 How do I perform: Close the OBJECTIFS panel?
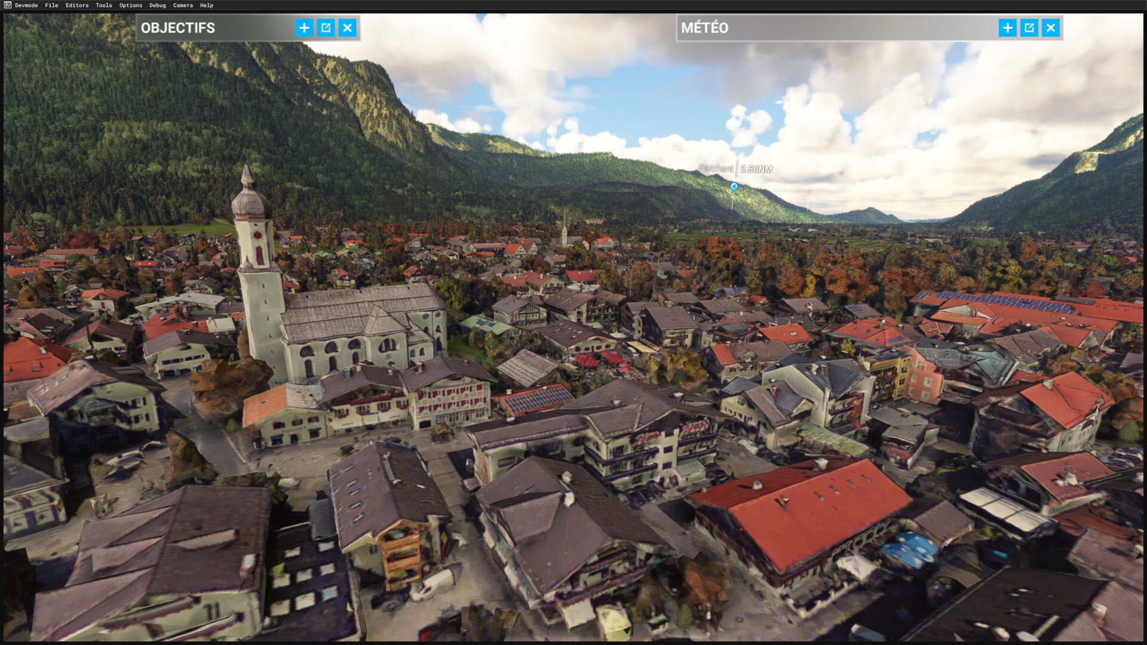[347, 27]
